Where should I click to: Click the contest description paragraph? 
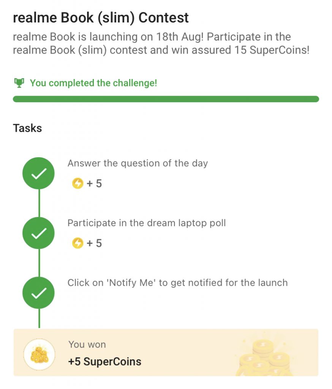point(161,43)
